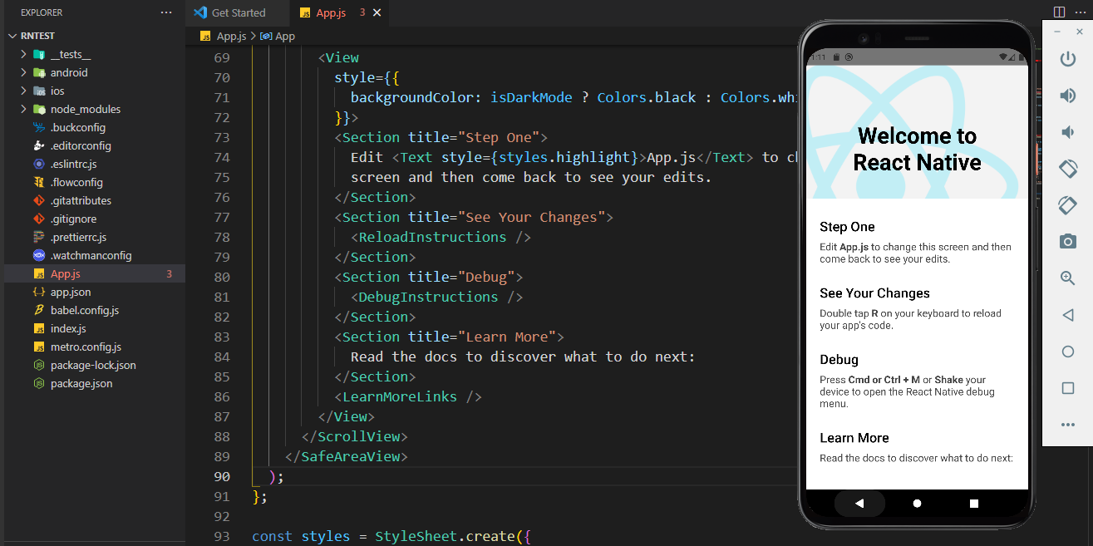Select the App.js editor tab
1093x546 pixels.
click(331, 12)
